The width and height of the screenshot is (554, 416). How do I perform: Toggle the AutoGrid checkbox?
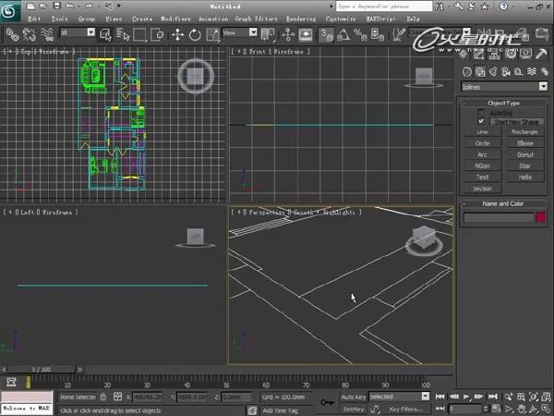point(481,113)
